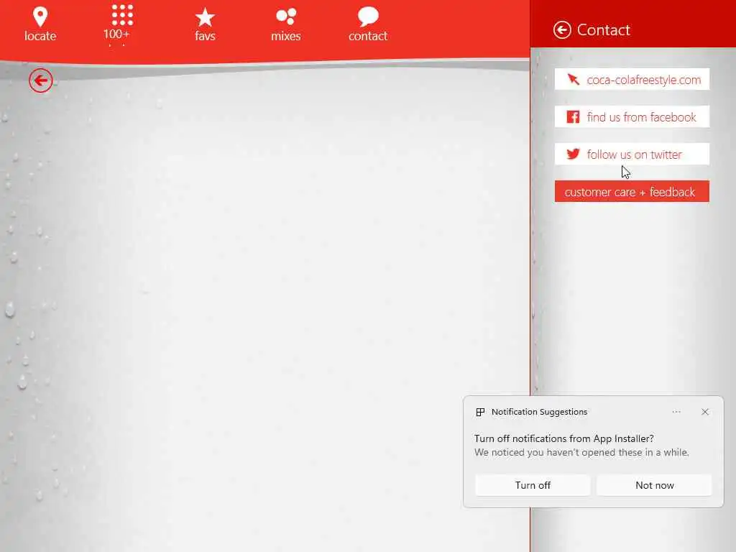Viewport: 736px width, 552px height.
Task: Select the contact tab label
Action: coord(368,36)
